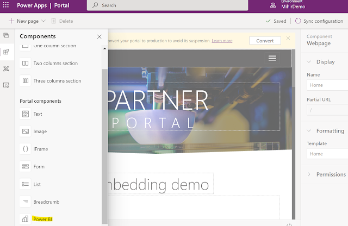
Task: Insert the Form portal component
Action: point(33,167)
